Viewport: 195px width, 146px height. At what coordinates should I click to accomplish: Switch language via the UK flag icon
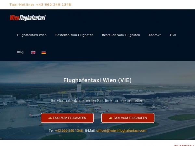[x=33, y=53]
